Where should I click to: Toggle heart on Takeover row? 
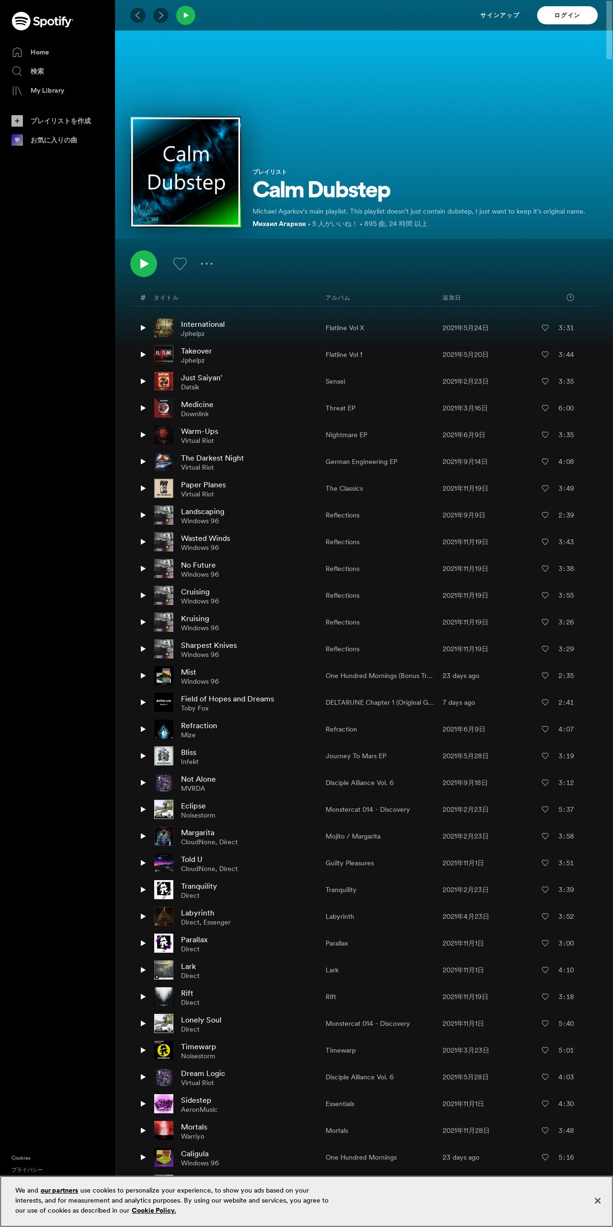(545, 355)
